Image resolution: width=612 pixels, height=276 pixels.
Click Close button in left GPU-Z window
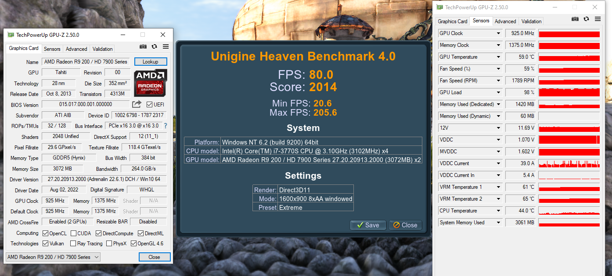154,257
